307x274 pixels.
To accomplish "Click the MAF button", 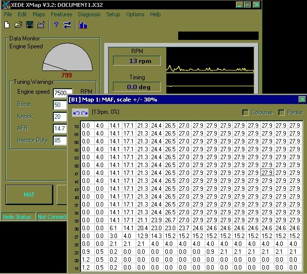I will [29, 195].
